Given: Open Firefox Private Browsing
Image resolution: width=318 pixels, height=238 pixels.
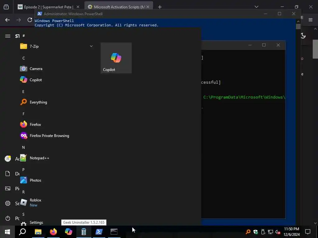Looking at the screenshot, I should 56,136.
